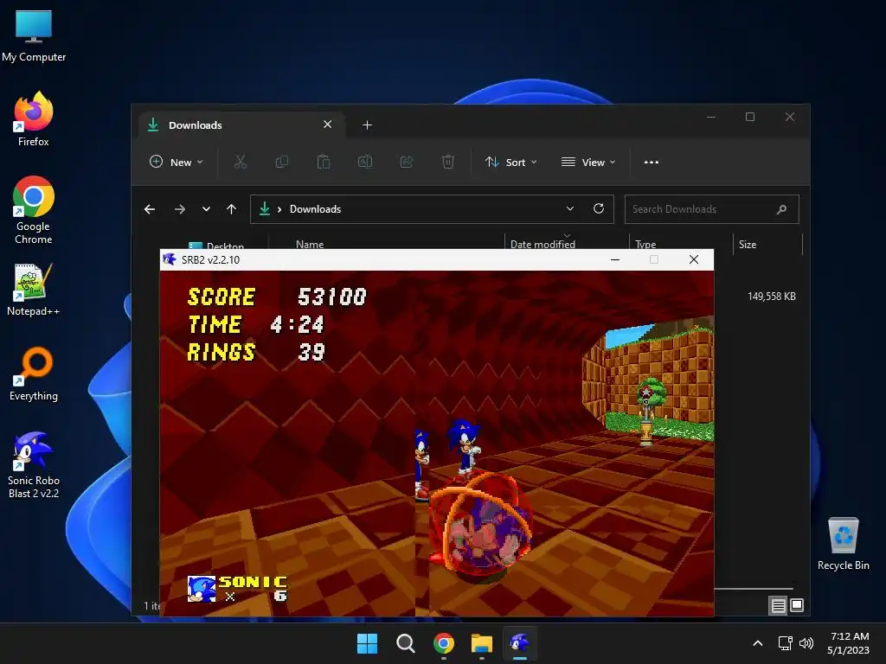Select the Downloads tab in Explorer

(241, 124)
